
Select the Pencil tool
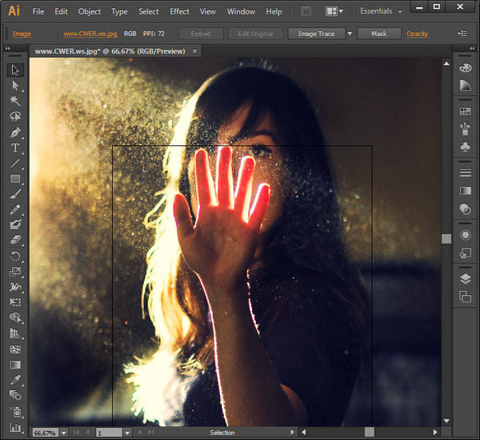point(15,209)
